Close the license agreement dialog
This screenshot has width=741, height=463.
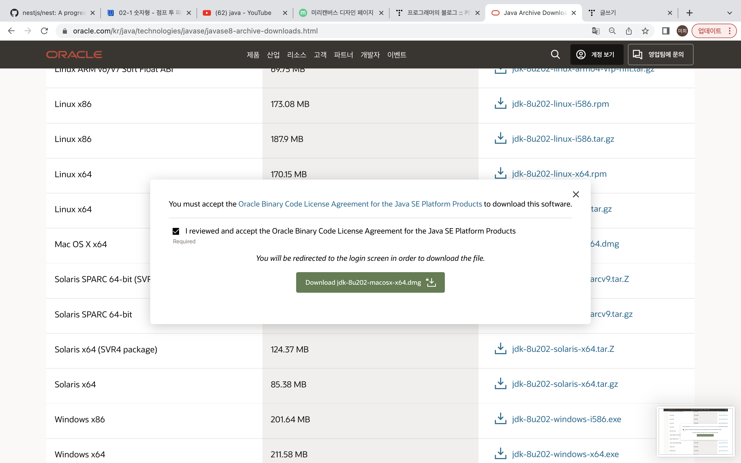[576, 194]
